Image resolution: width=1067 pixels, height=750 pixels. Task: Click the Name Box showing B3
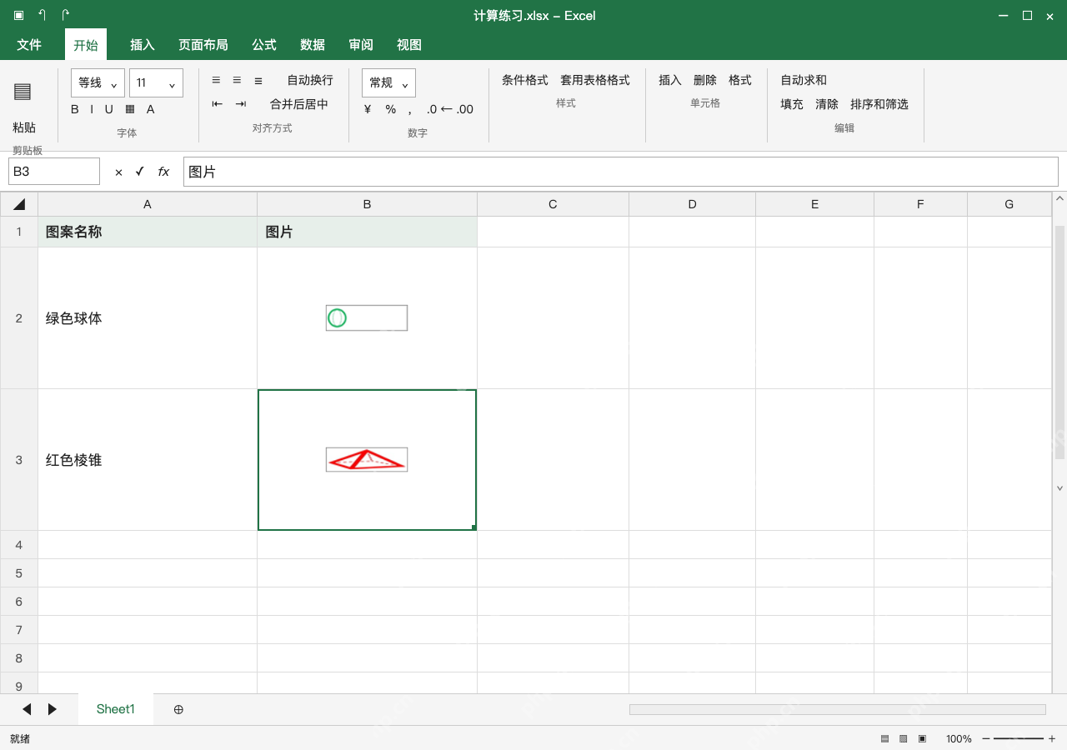tap(54, 171)
